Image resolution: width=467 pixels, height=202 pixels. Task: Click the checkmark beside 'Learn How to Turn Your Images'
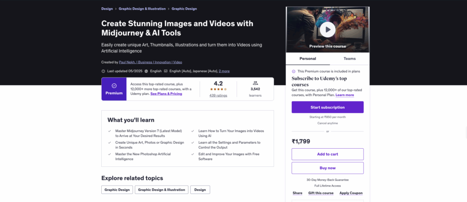tap(193, 131)
